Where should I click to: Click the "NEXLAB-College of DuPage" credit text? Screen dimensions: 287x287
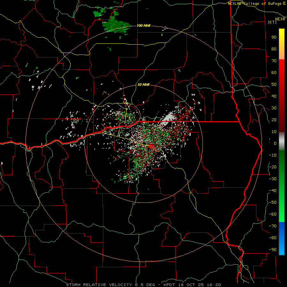tap(255, 4)
